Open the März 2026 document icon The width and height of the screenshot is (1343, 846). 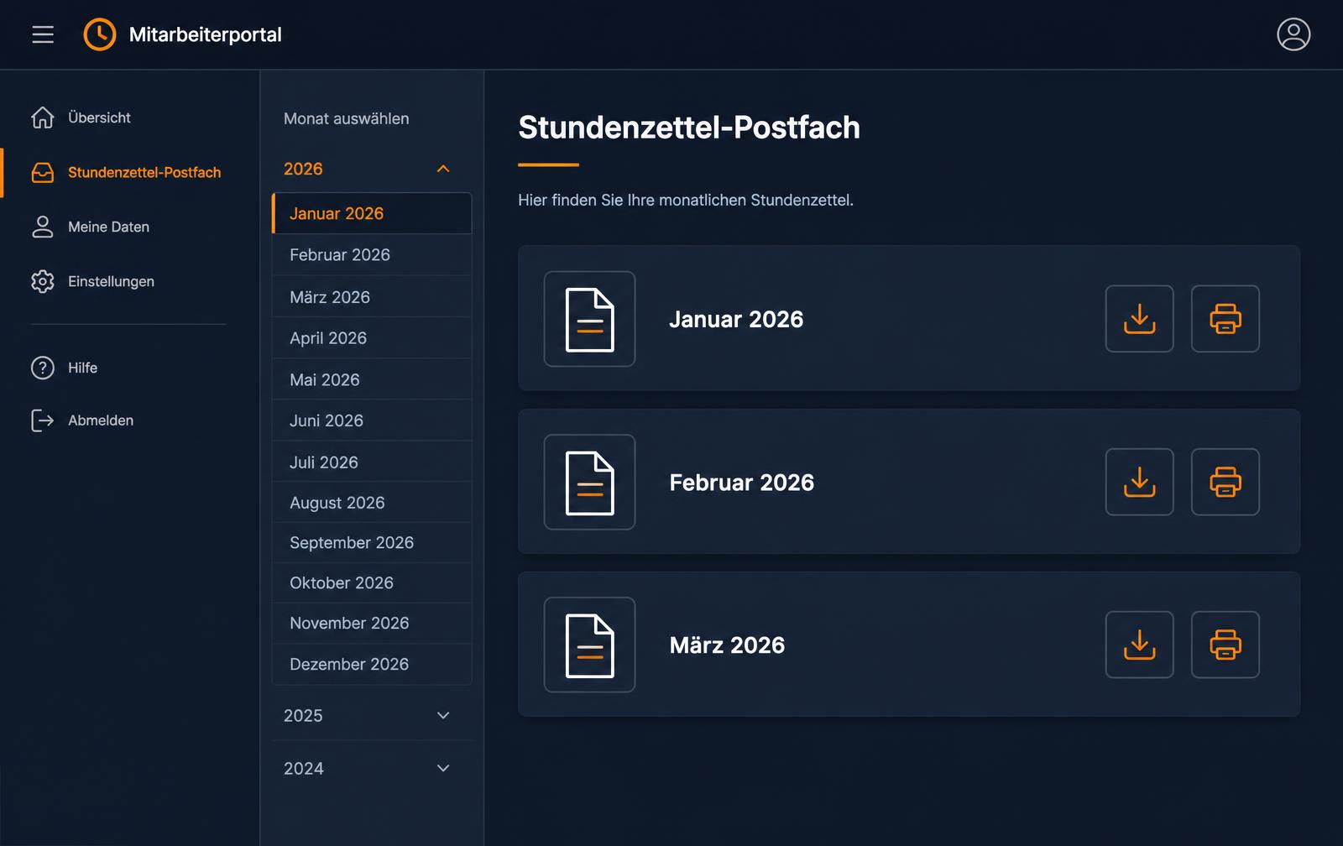(589, 645)
